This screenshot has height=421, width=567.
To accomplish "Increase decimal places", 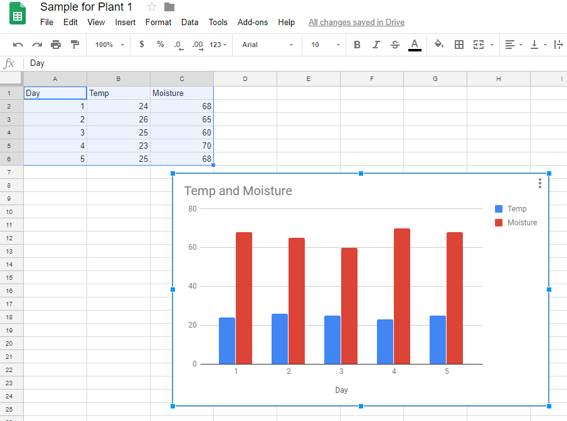I will 198,45.
